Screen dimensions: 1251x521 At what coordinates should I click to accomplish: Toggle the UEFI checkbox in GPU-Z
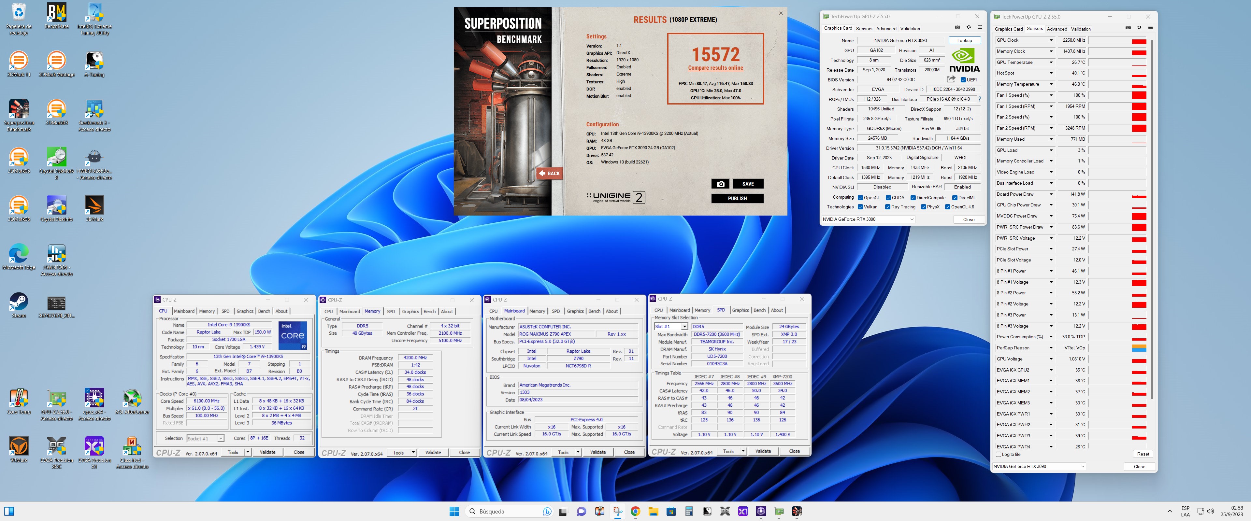[963, 80]
